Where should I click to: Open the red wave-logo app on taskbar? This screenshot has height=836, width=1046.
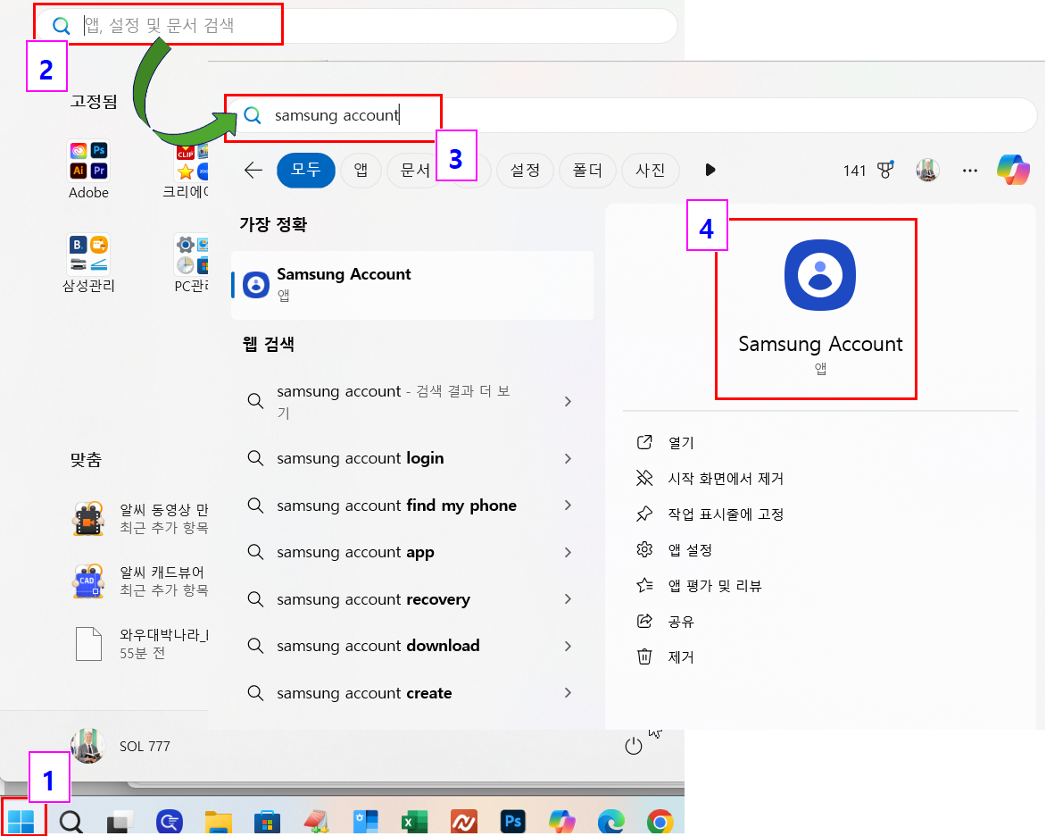click(463, 822)
